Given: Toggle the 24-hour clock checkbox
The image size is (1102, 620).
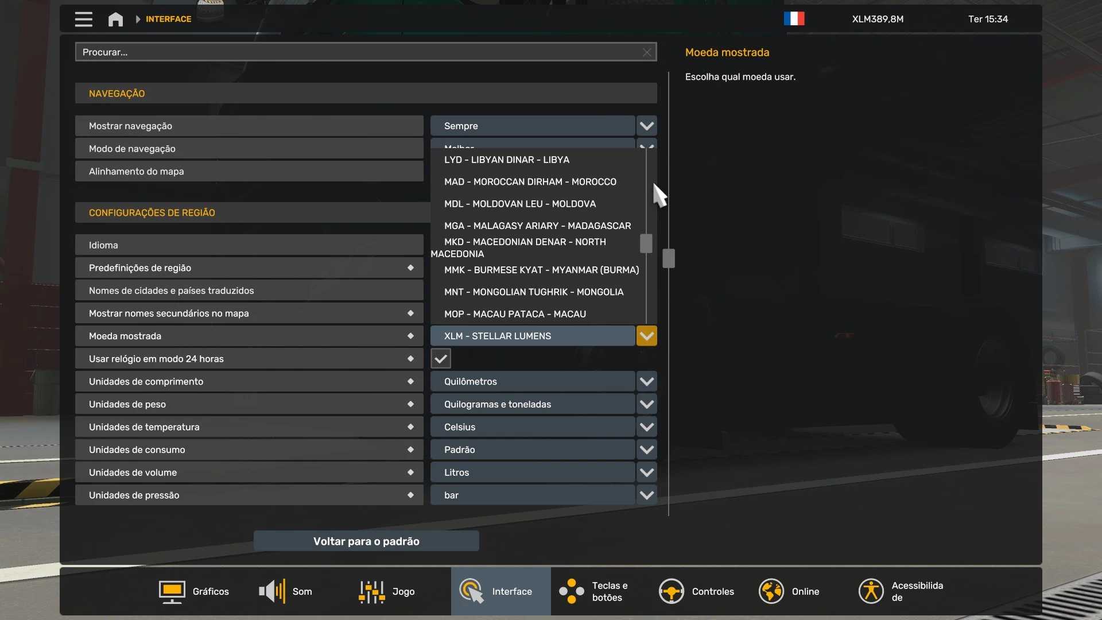Looking at the screenshot, I should click(441, 359).
